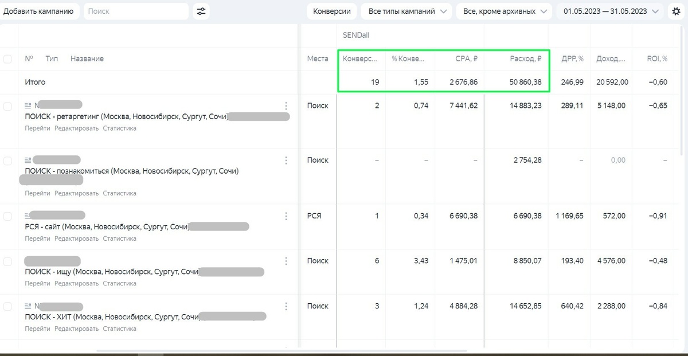Click campaign type icon of РСЯ - сайт row

pos(28,216)
